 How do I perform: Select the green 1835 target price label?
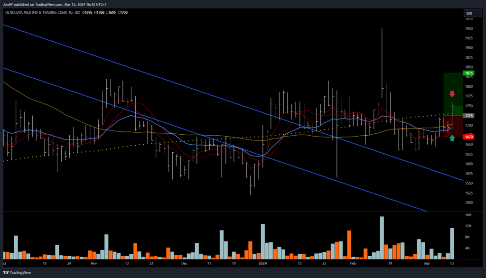[x=468, y=73]
